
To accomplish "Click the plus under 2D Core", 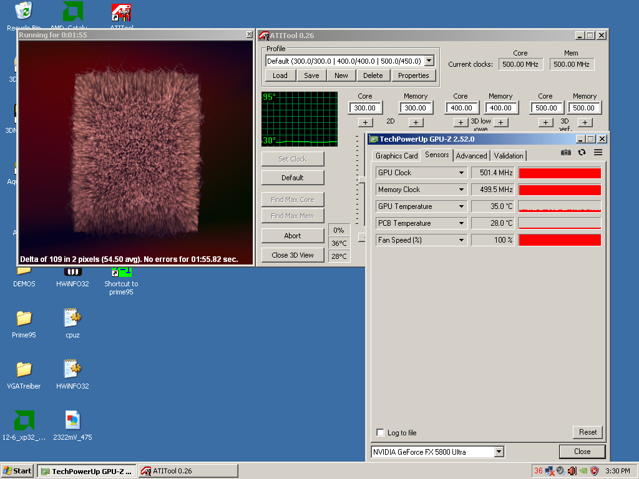I will point(365,122).
